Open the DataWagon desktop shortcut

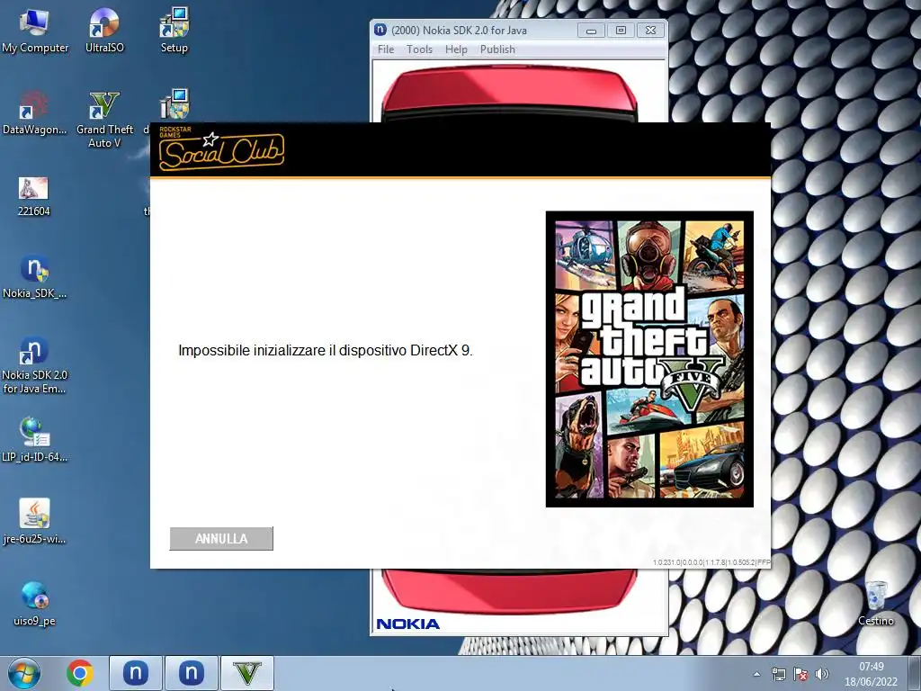pos(34,113)
